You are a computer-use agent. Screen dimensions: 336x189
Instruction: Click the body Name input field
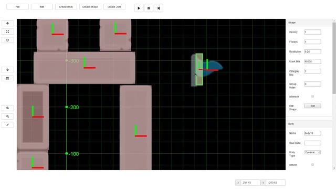[x=313, y=133]
